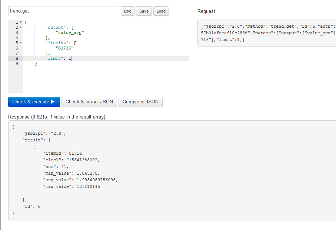Screen dimensions: 336x230
Task: Collapse the fold arrow on line 1
Action: pyautogui.click(x=21, y=22)
